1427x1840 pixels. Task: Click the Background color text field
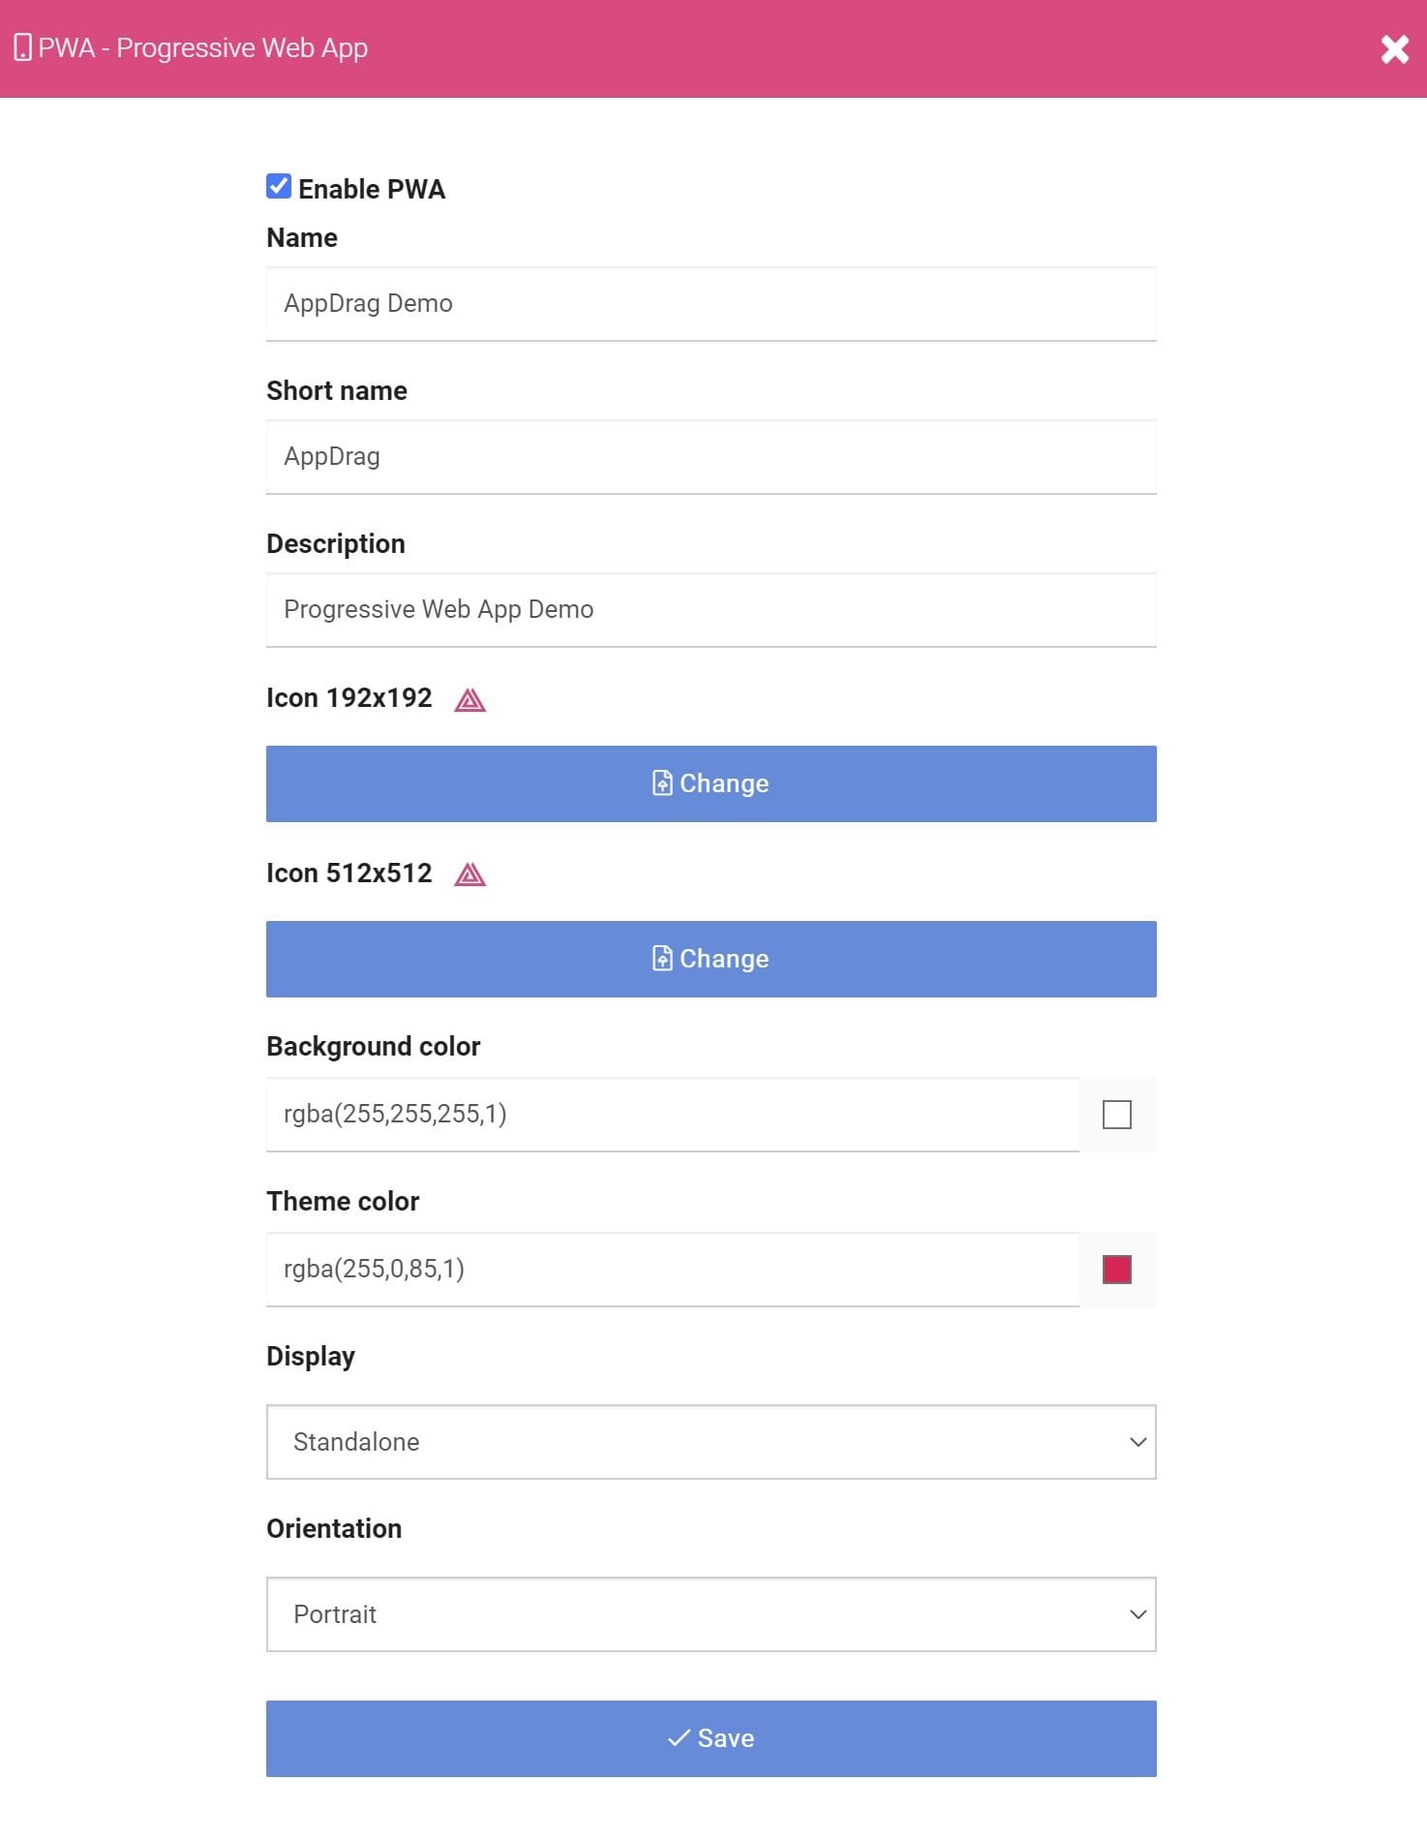672,1115
